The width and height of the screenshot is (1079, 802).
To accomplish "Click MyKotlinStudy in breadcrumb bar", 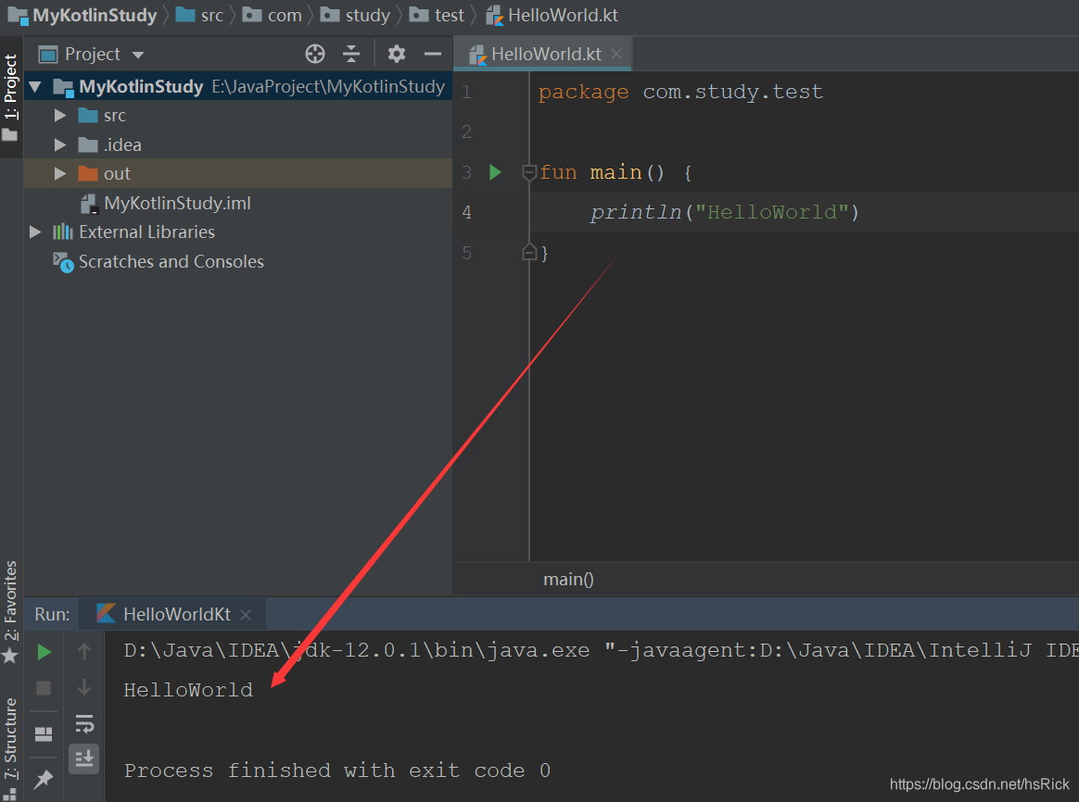I will click(x=95, y=15).
